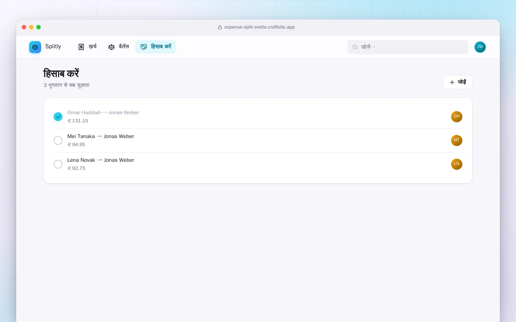The width and height of the screenshot is (516, 322).
Task: Mark Lena Novak payment as settled
Action: coord(58,164)
